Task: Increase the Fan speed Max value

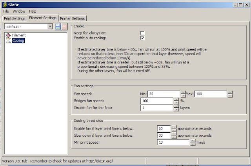Action: [230, 92]
